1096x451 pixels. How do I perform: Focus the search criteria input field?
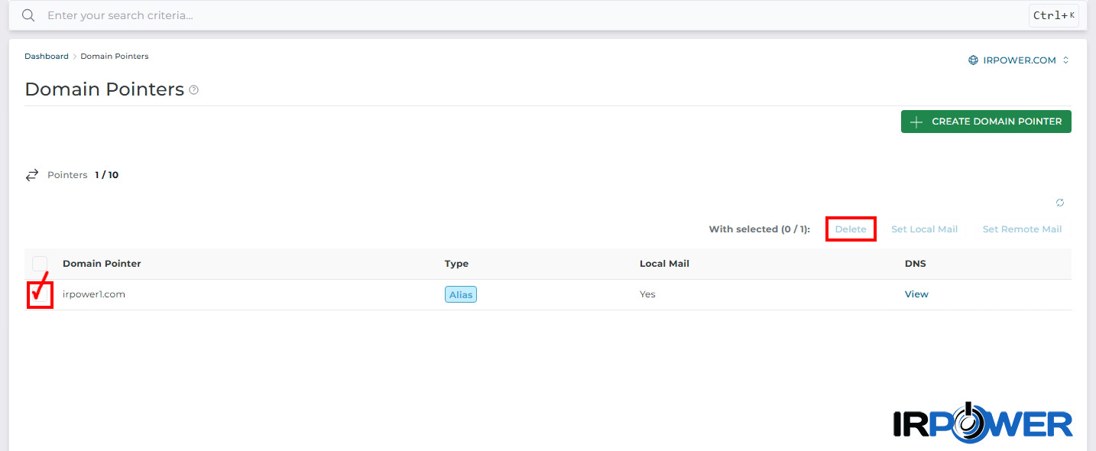click(535, 15)
